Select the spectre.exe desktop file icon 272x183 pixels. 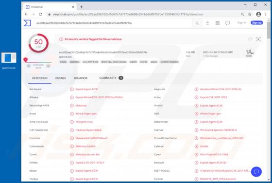[x=9, y=60]
